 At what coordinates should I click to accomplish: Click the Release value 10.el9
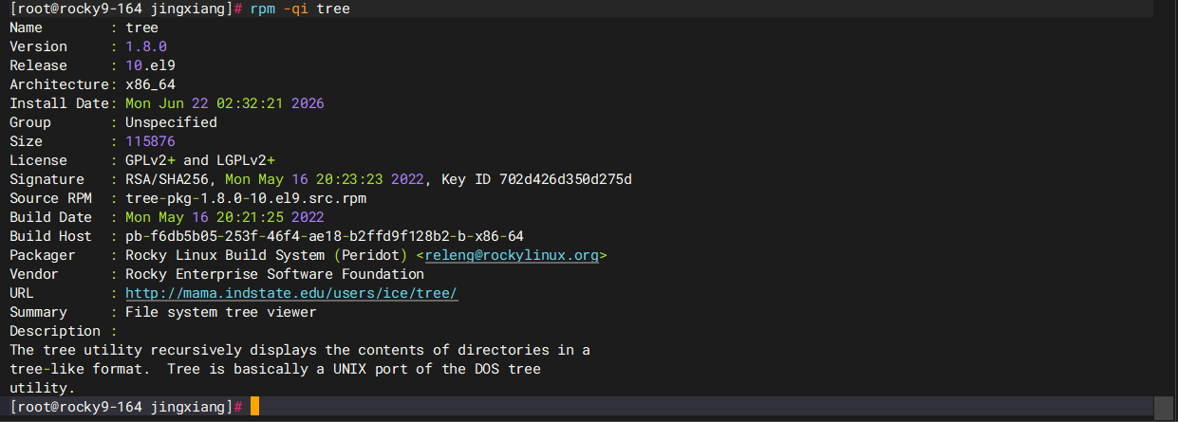149,65
